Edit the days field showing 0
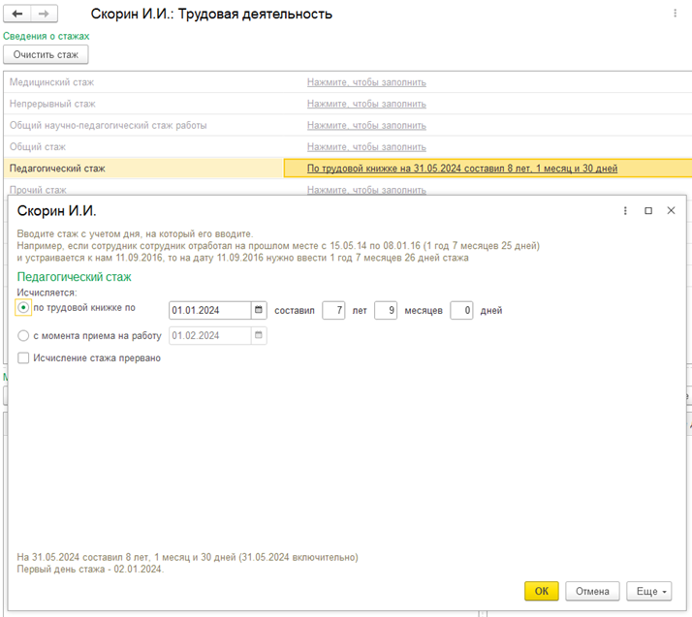Viewport: 692px width, 617px height. [461, 310]
